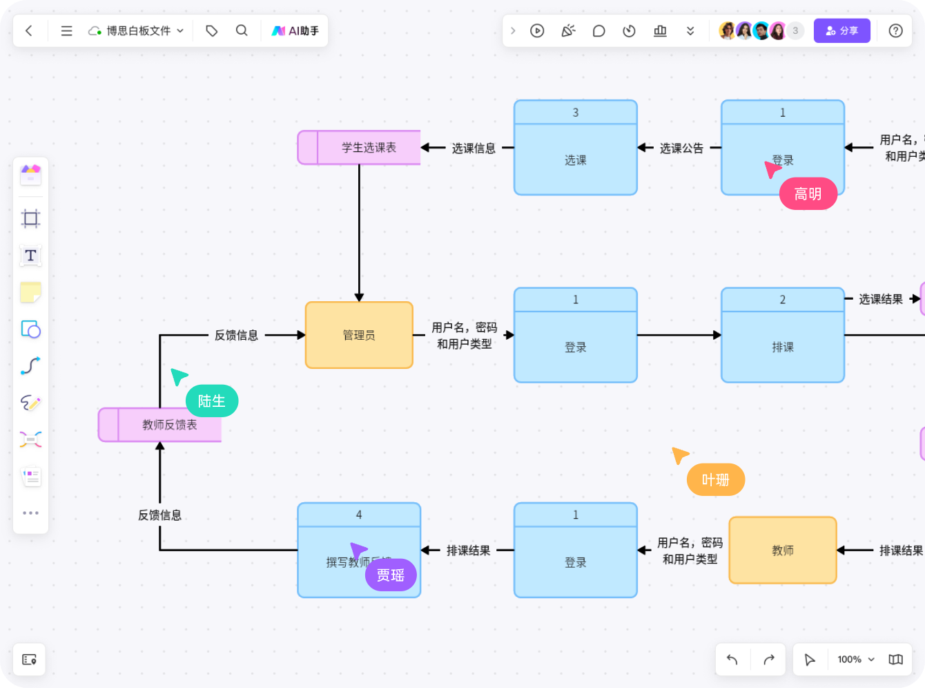Click the 选课公告 connector label
This screenshot has width=925, height=688.
681,149
